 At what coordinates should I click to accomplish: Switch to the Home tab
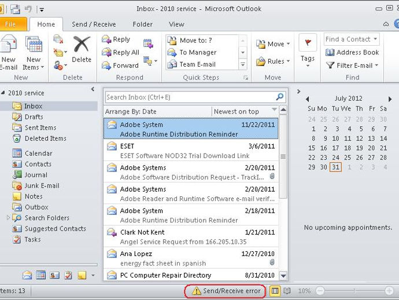click(46, 24)
